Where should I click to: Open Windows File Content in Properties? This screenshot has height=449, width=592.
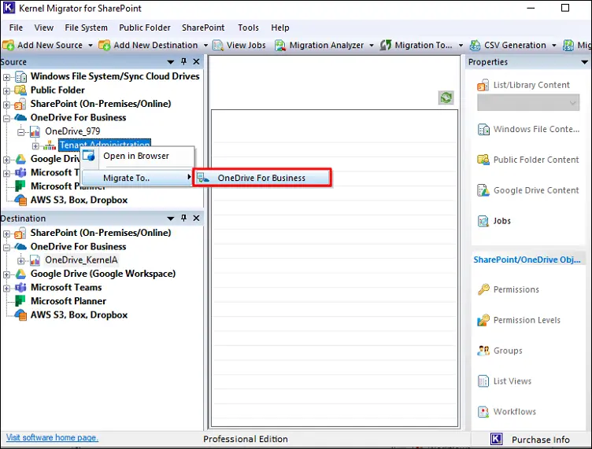(x=528, y=129)
